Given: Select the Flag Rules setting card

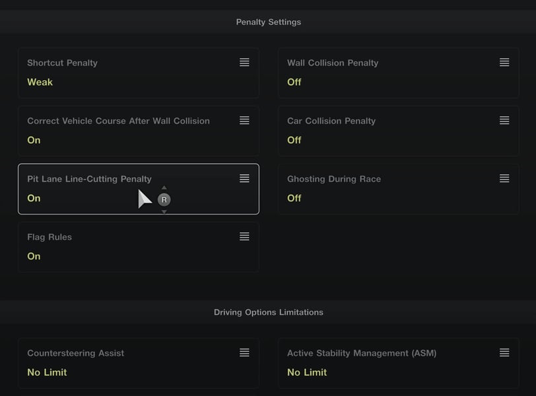Looking at the screenshot, I should [x=139, y=247].
